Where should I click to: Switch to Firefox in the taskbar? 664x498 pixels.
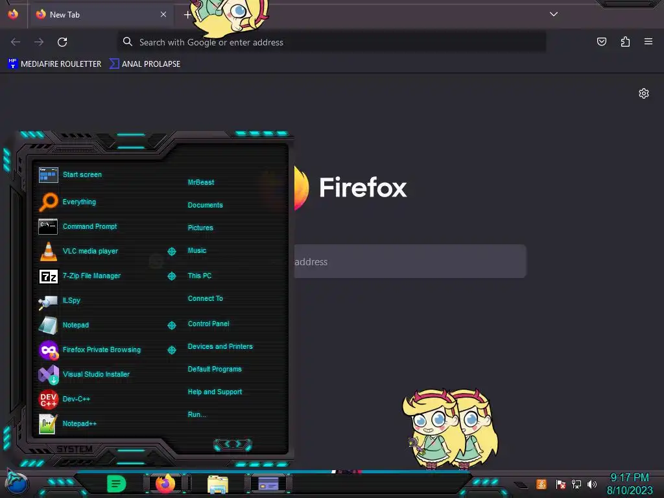tap(165, 484)
